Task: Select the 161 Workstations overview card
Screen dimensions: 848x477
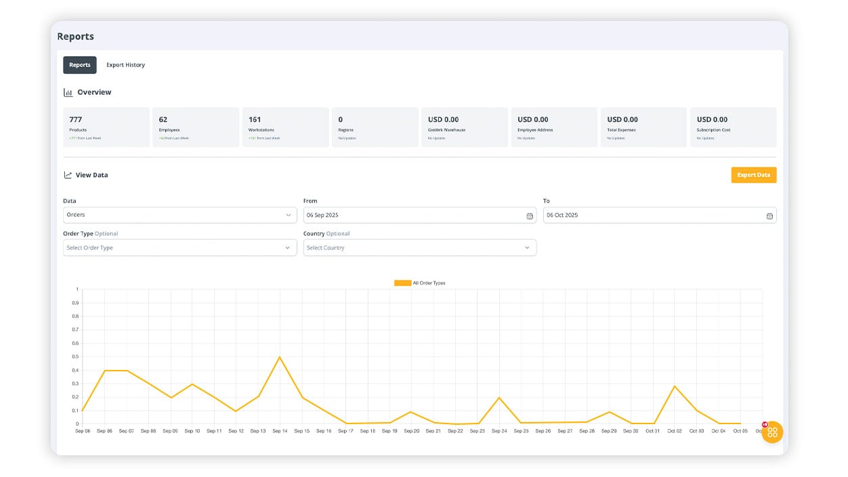Action: tap(285, 127)
